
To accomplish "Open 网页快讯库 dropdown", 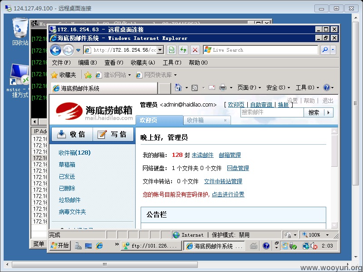I will coord(156,75).
